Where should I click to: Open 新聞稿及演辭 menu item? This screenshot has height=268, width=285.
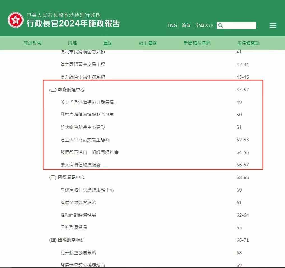(x=197, y=43)
